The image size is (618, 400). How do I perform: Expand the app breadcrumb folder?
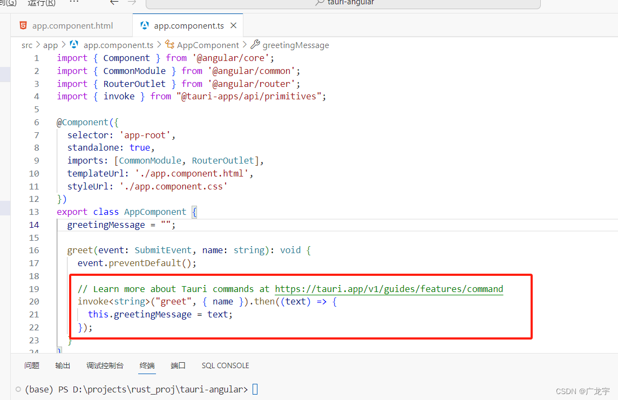(50, 45)
